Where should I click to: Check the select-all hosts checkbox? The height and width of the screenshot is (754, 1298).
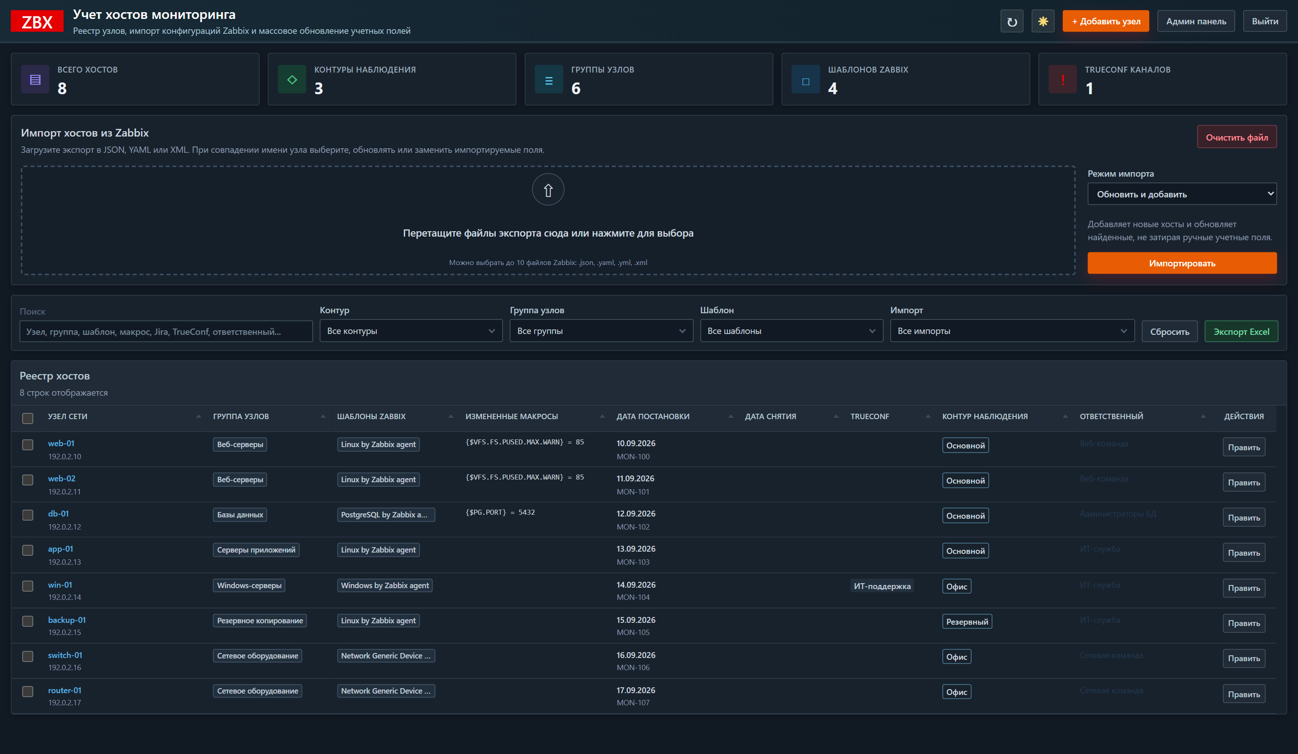pos(28,418)
